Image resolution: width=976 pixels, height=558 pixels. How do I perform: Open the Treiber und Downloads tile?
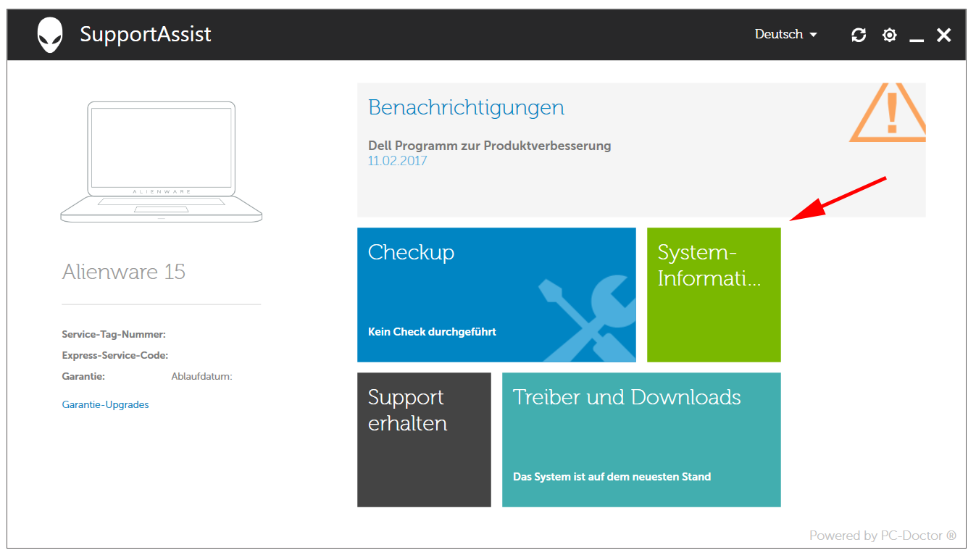(x=641, y=439)
